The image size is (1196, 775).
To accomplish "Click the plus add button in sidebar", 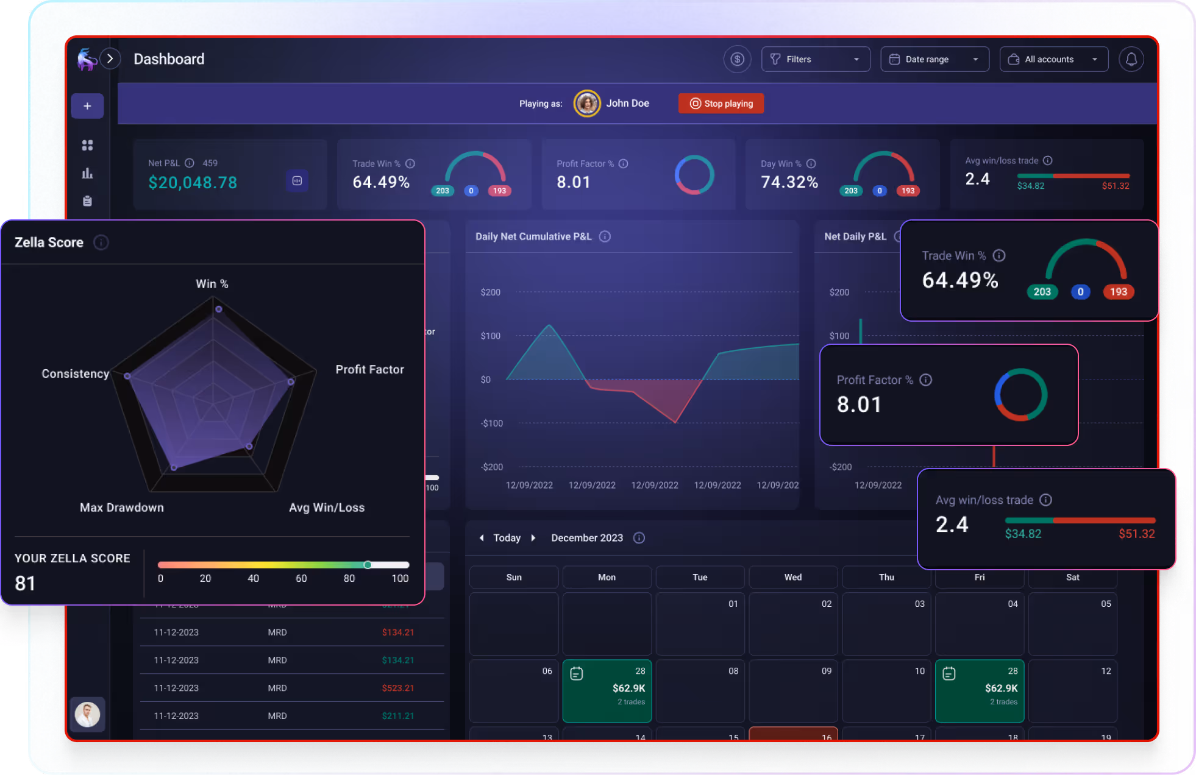I will click(x=87, y=106).
